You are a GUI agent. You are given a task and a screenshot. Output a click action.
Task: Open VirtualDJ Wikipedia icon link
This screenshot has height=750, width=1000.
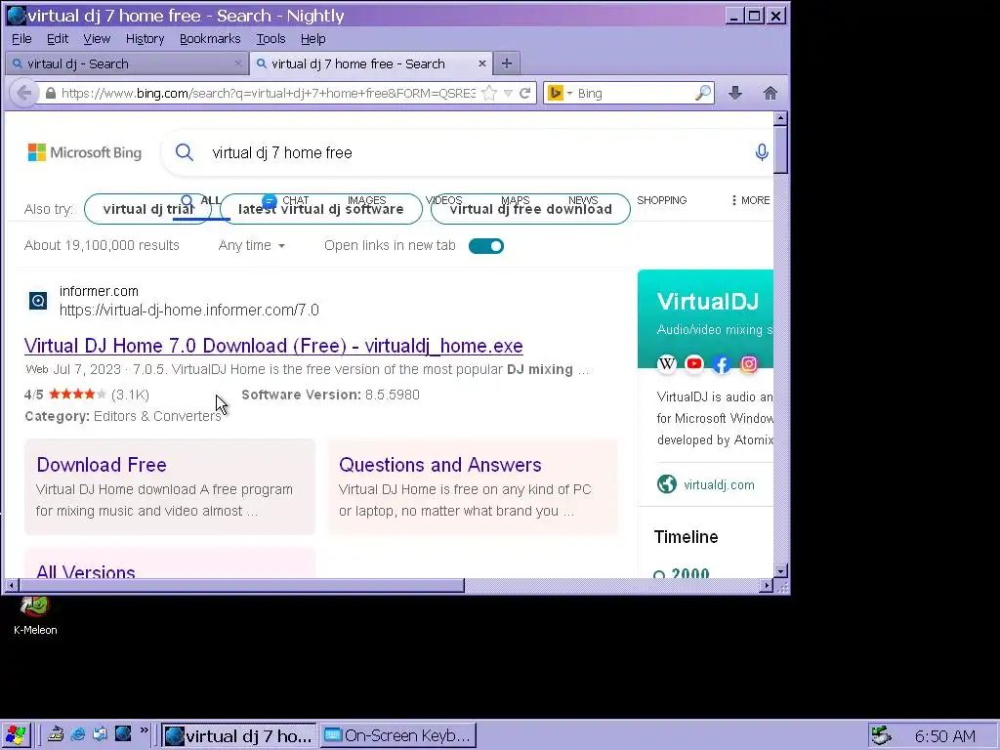tap(666, 363)
